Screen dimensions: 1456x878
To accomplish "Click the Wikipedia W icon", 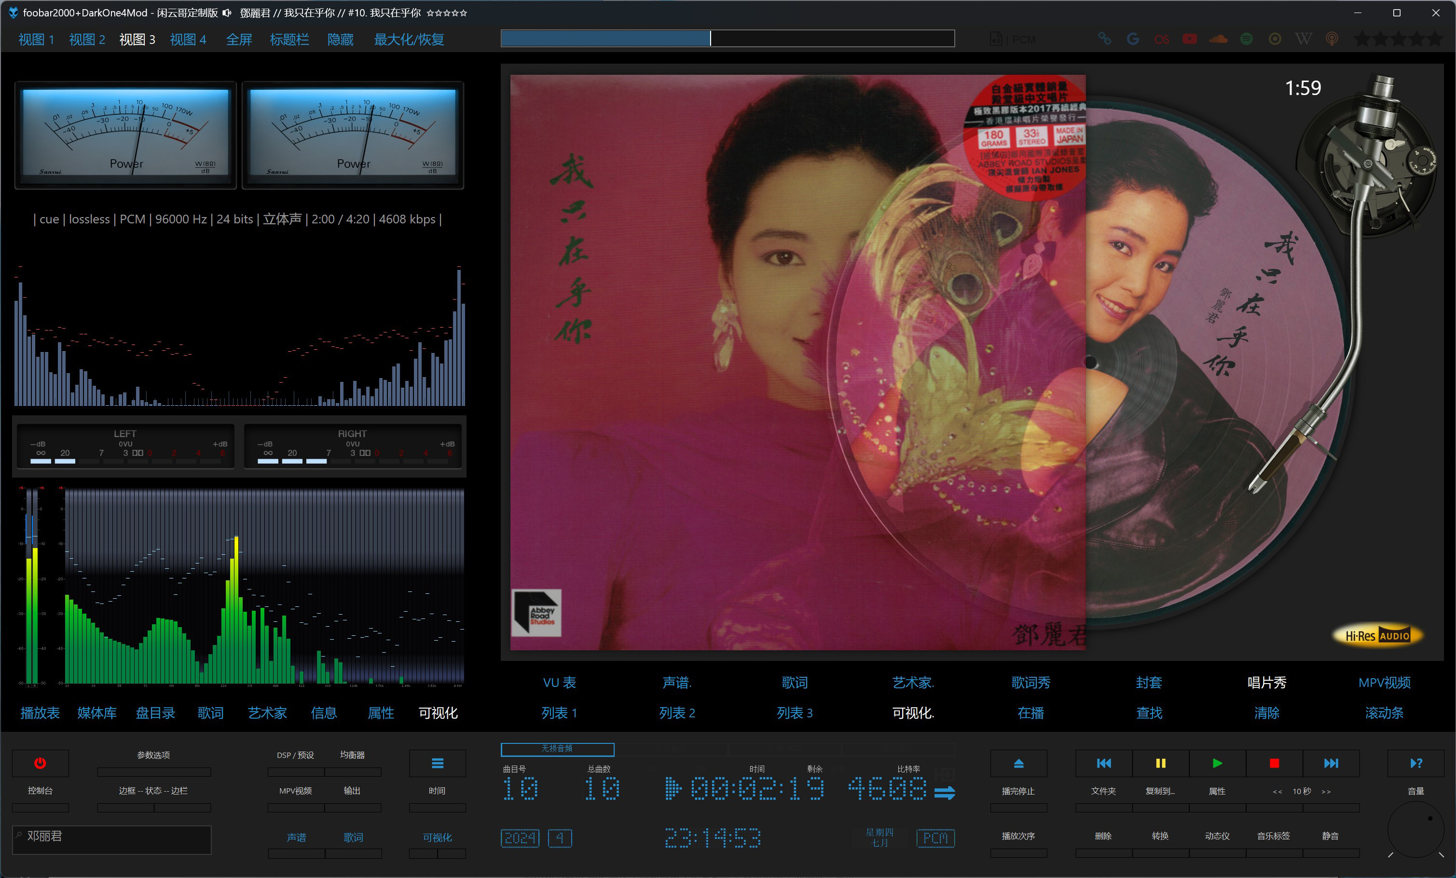I will click(1303, 39).
